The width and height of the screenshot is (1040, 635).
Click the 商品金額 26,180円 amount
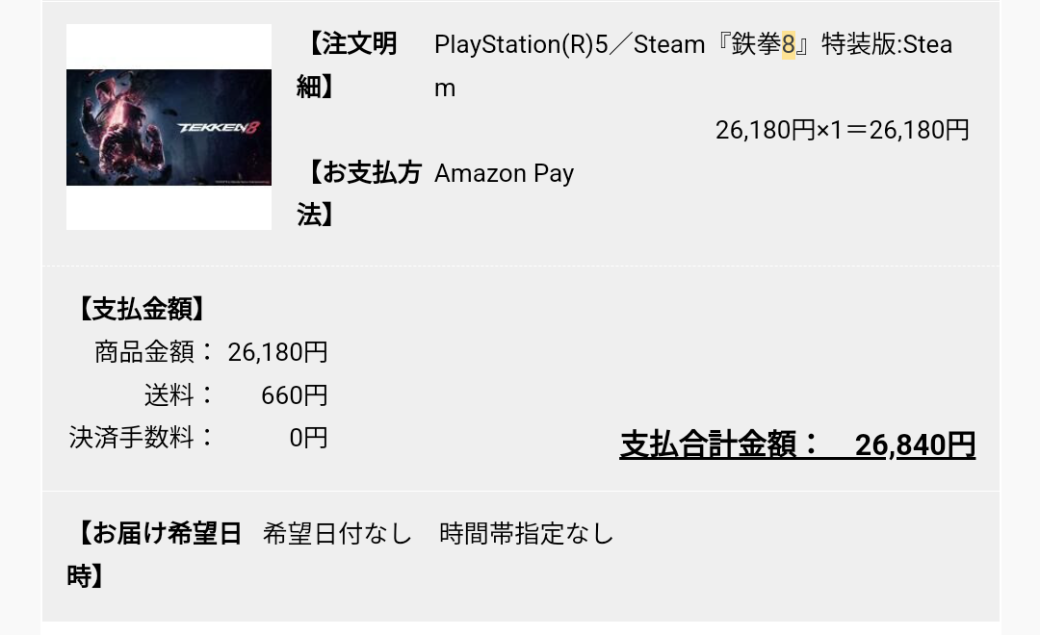tap(278, 352)
